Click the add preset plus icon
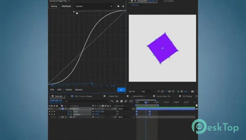 [118, 6]
